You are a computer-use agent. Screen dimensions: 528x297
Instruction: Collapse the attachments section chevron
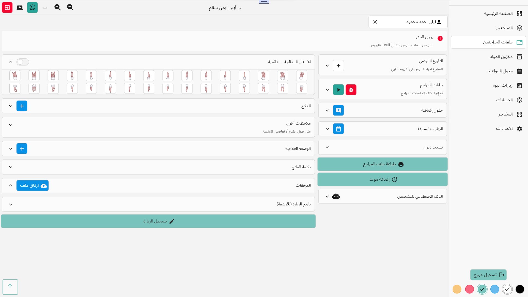(11, 185)
